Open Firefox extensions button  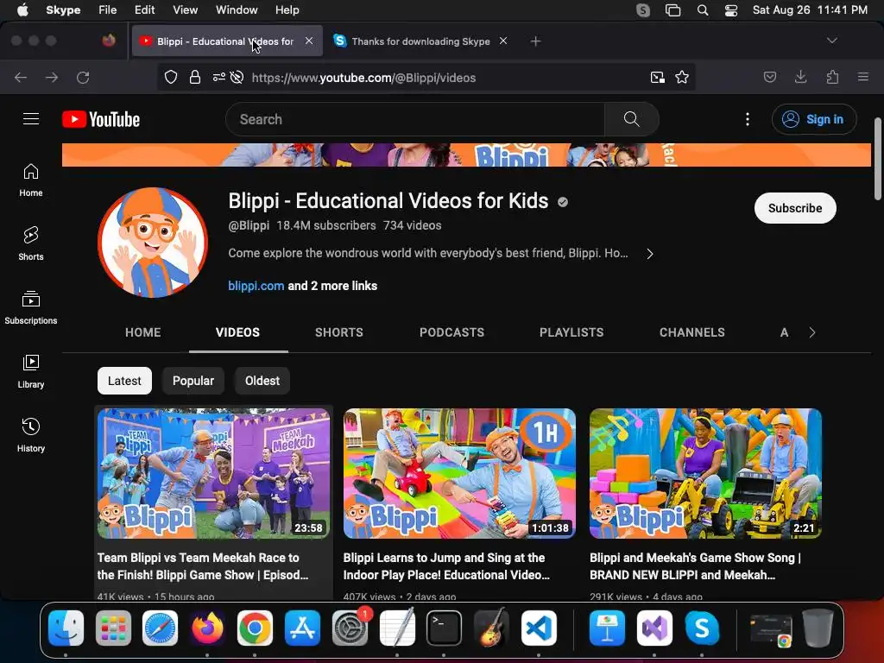point(832,77)
